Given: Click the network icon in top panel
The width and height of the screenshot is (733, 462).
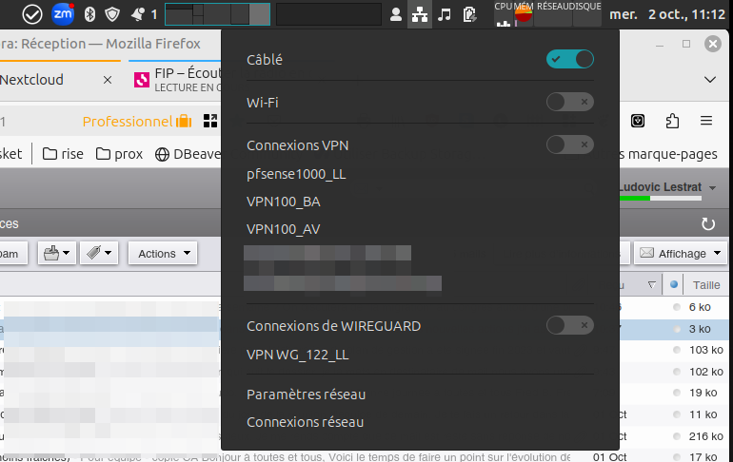Looking at the screenshot, I should tap(419, 14).
